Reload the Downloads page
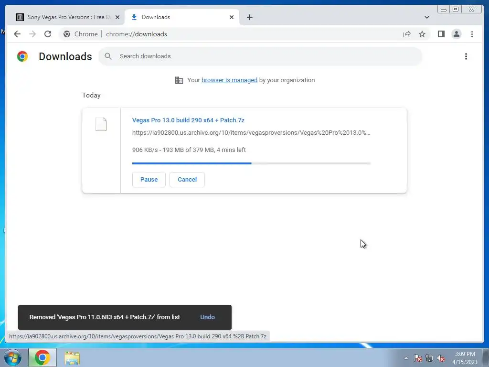 [x=48, y=34]
